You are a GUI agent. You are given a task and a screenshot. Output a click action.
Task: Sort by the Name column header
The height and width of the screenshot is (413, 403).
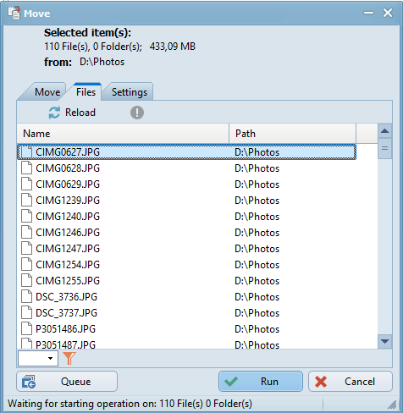(x=123, y=134)
